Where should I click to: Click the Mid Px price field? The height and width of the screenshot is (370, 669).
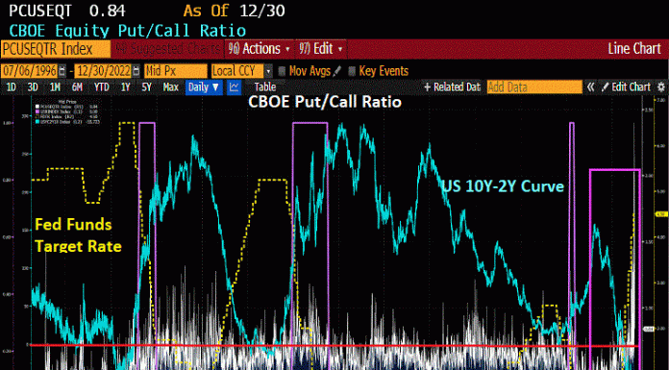tap(176, 71)
